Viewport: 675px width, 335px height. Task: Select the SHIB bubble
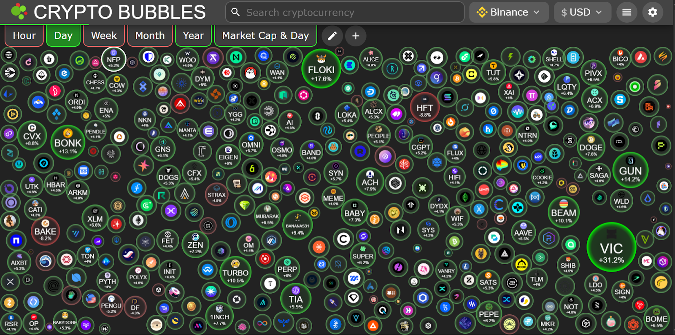[568, 265]
